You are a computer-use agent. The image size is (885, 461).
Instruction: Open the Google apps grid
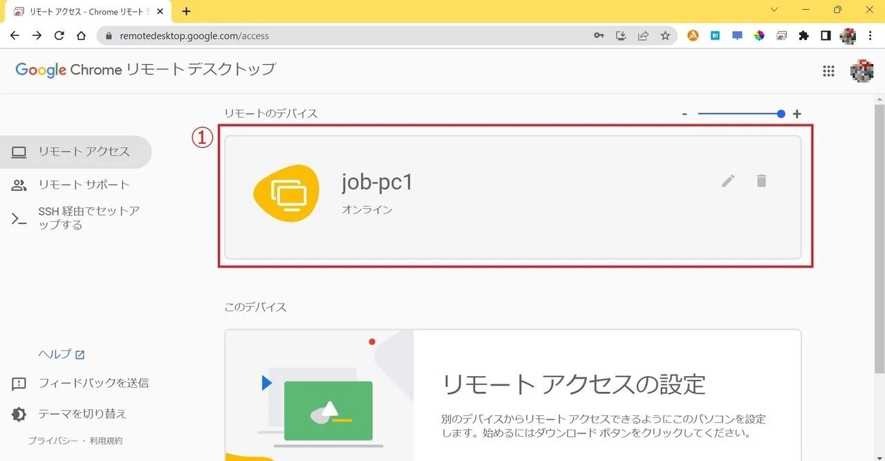point(828,70)
